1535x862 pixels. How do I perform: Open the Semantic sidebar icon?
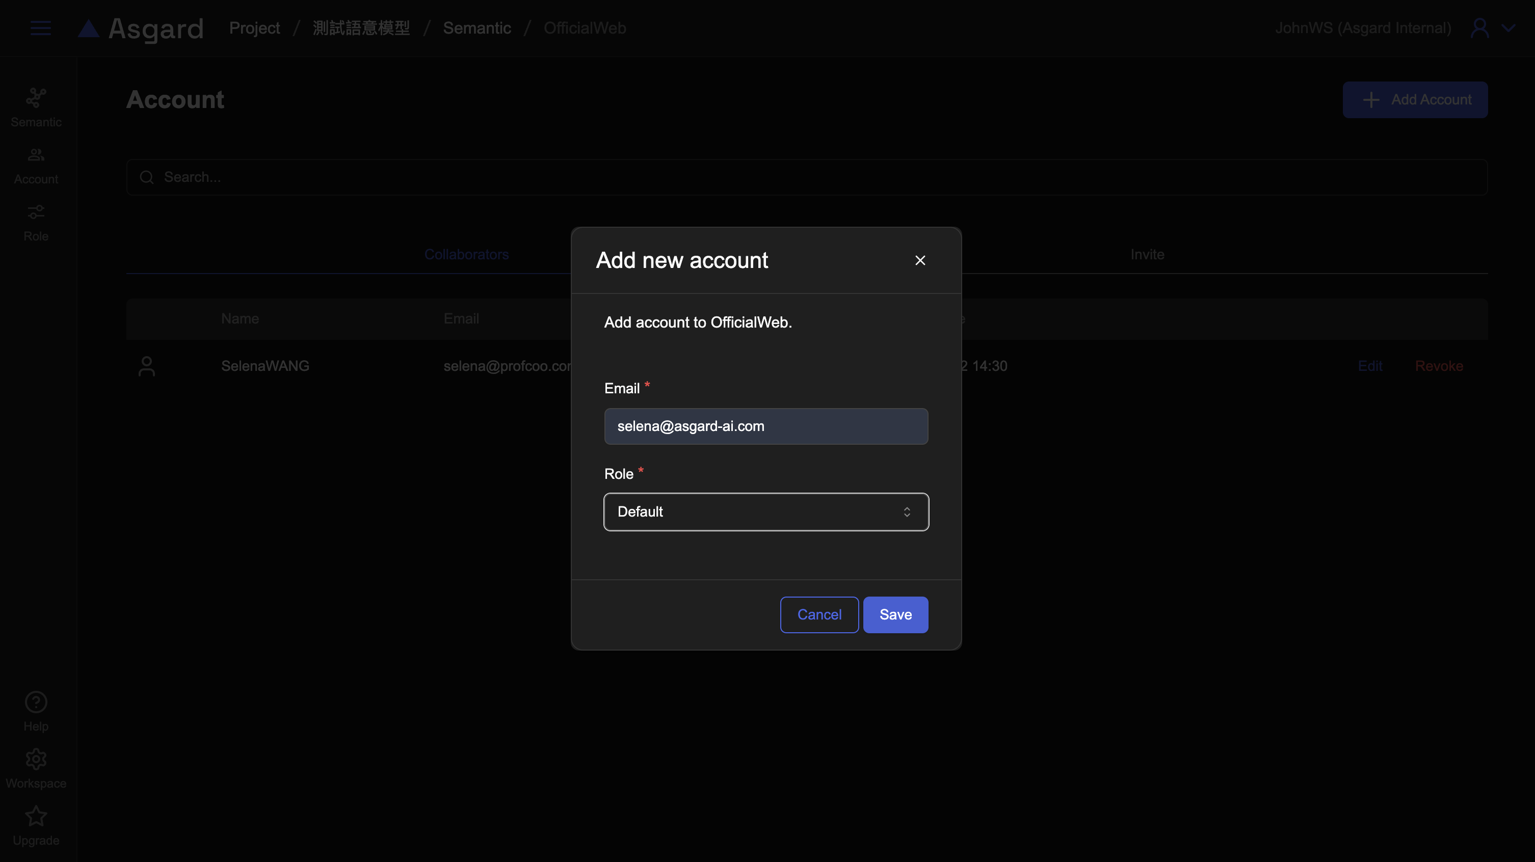point(36,98)
